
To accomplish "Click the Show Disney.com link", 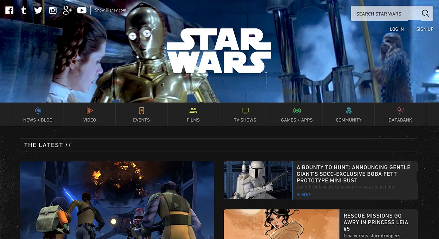I will 111,10.
